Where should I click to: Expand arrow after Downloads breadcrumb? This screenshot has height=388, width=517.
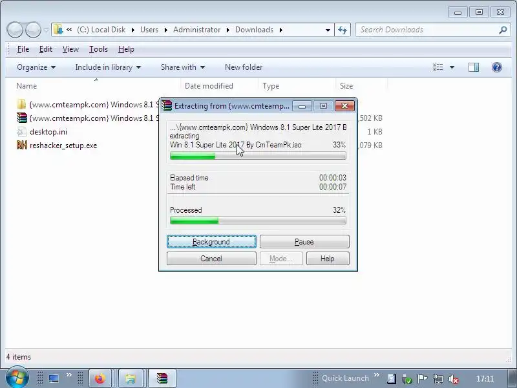(x=281, y=30)
